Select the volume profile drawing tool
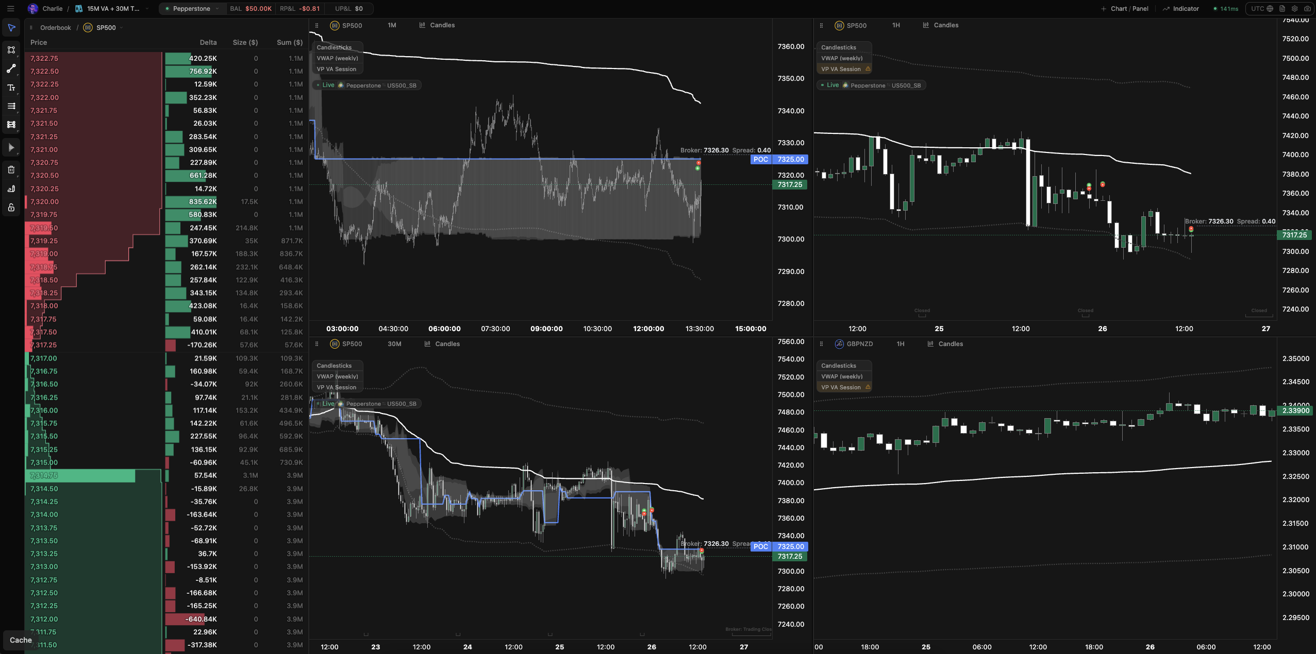The image size is (1316, 654). tap(11, 148)
